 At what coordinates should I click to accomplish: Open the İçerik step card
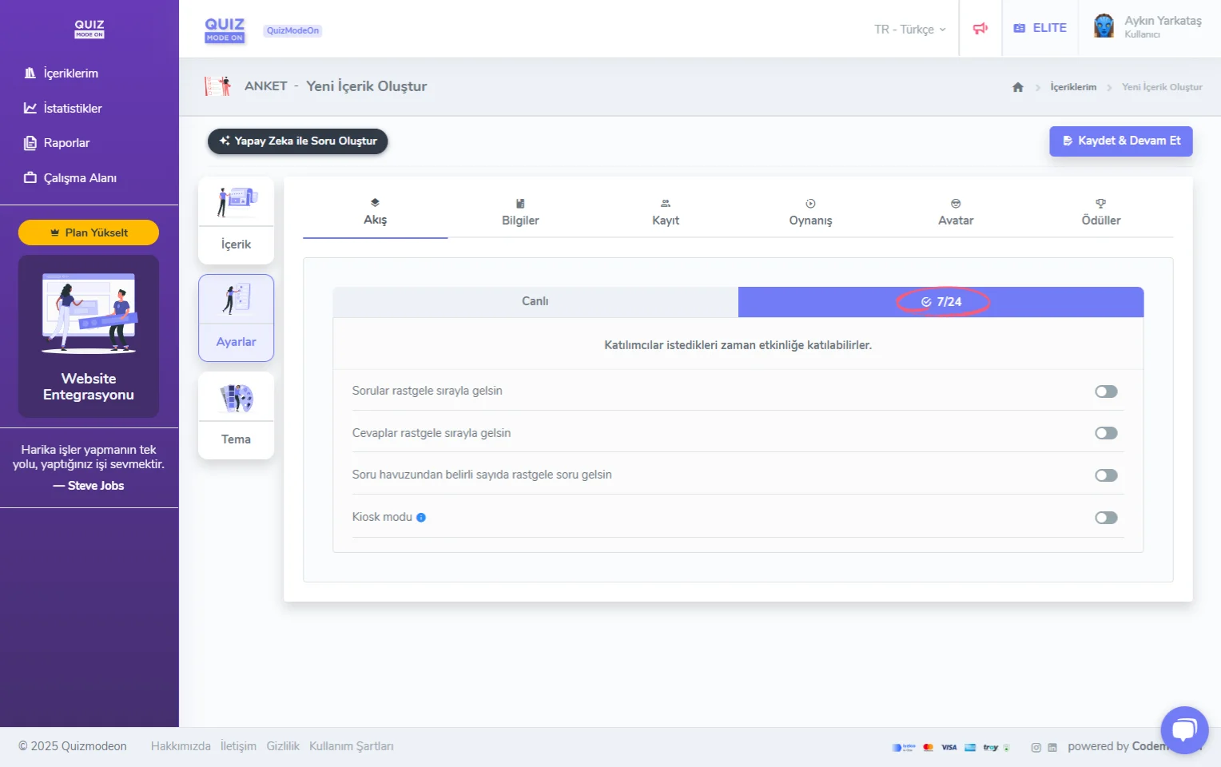tap(236, 221)
